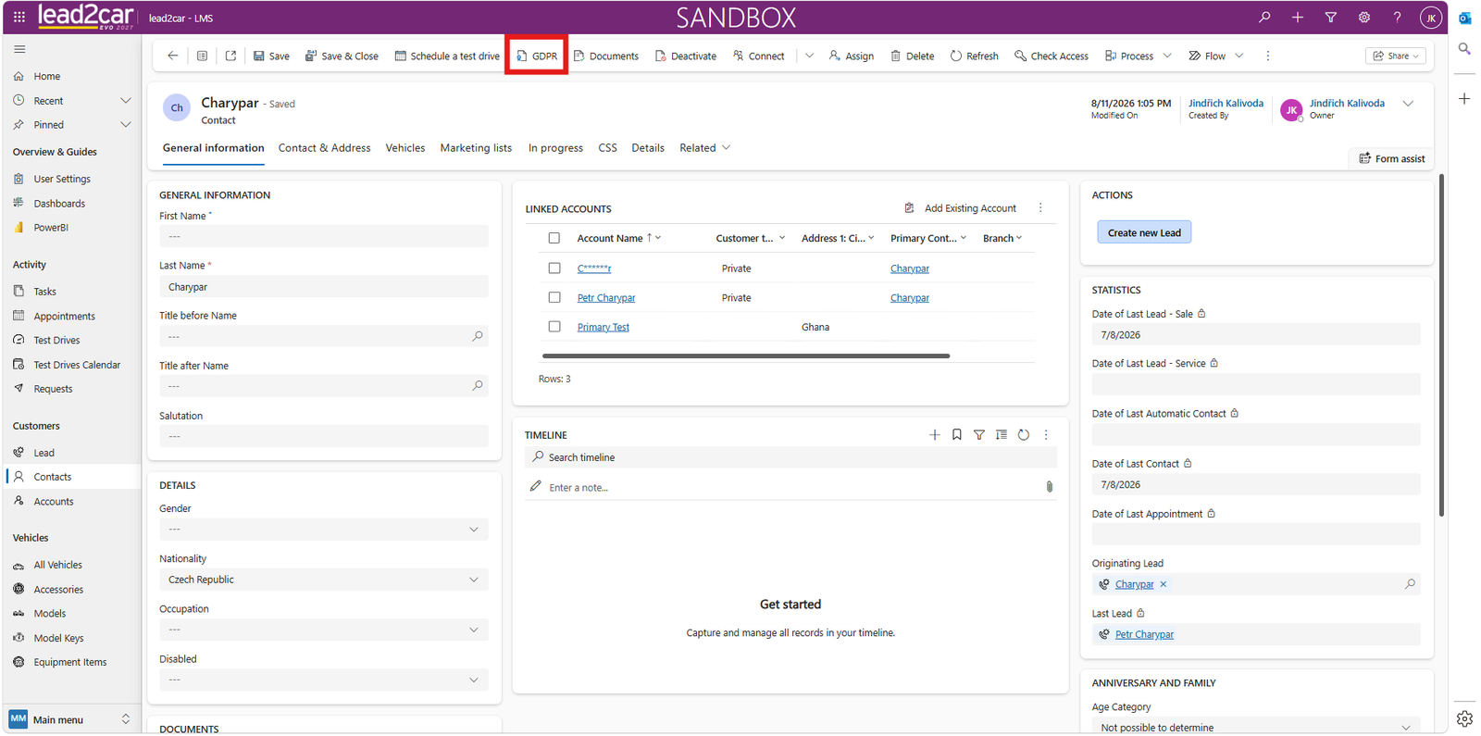Viewport: 1481px width, 736px height.
Task: Expand the Related tab dropdown
Action: (x=705, y=148)
